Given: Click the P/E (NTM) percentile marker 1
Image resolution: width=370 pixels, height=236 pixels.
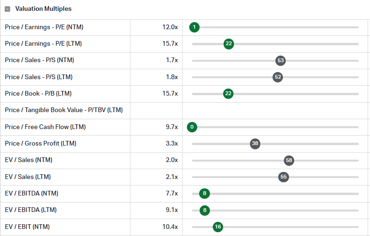Looking at the screenshot, I should [194, 27].
